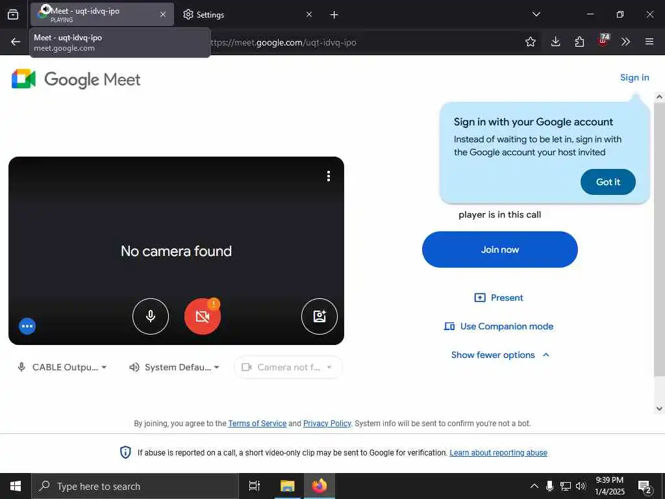This screenshot has width=665, height=499.
Task: Mute the microphone in the preview
Action: pyautogui.click(x=151, y=316)
